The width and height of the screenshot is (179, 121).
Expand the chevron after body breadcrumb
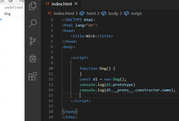click(121, 14)
